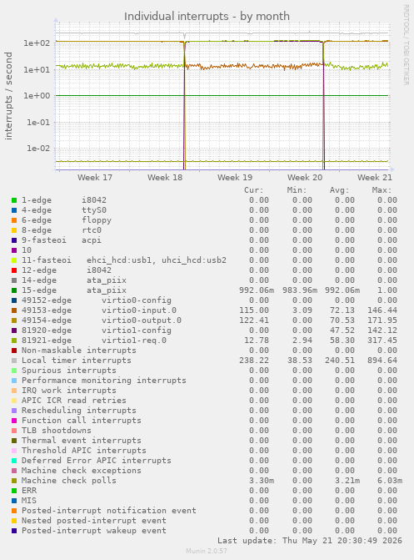The height and width of the screenshot is (560, 414).
Task: Click the Avg column header
Action: [x=340, y=190]
